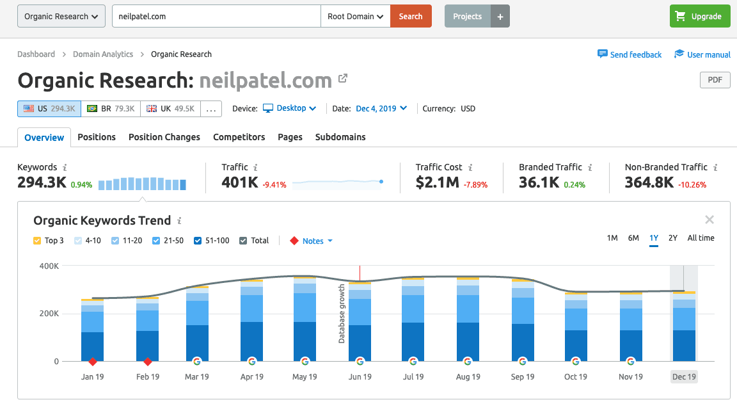Set chart range to 1Y
This screenshot has width=737, height=402.
(x=654, y=238)
